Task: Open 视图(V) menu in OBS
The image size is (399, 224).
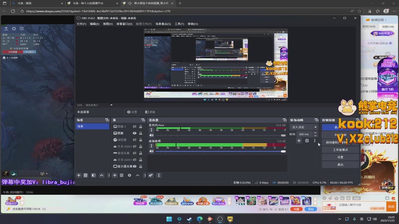Action: (108, 24)
